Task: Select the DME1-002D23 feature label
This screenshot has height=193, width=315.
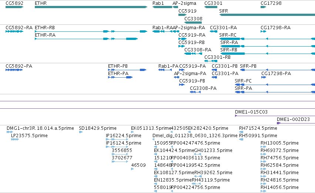Action: (293, 119)
